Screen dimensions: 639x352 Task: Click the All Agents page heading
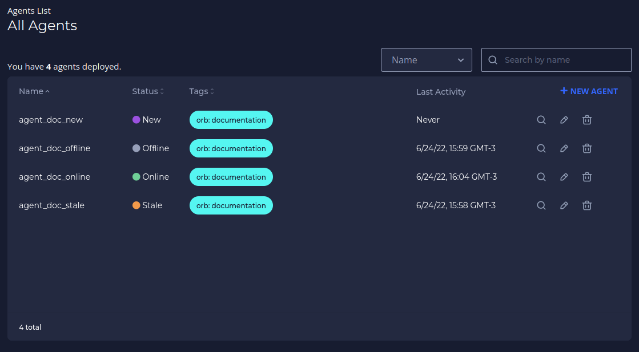pyautogui.click(x=42, y=26)
